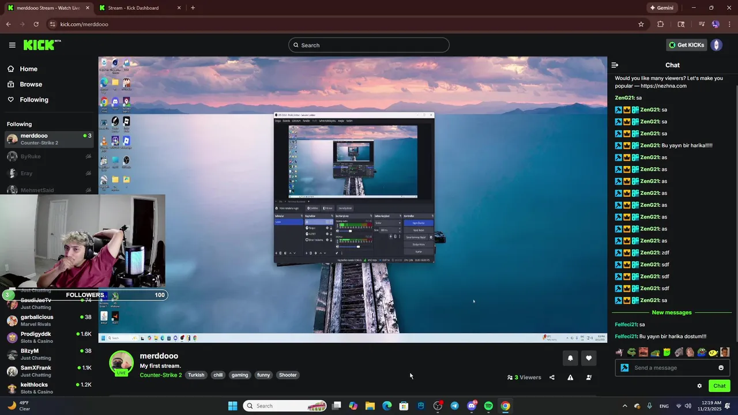Open a new browser tab
Image resolution: width=738 pixels, height=415 pixels.
pyautogui.click(x=193, y=8)
